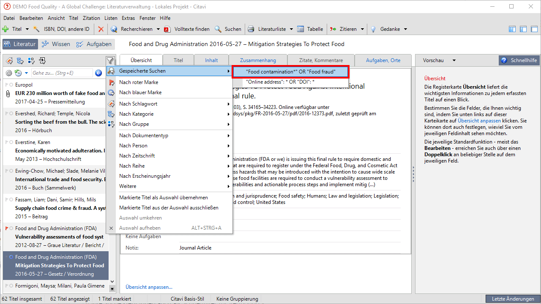The width and height of the screenshot is (541, 304).
Task: Click the Letzte Änderungen button
Action: coord(513,299)
